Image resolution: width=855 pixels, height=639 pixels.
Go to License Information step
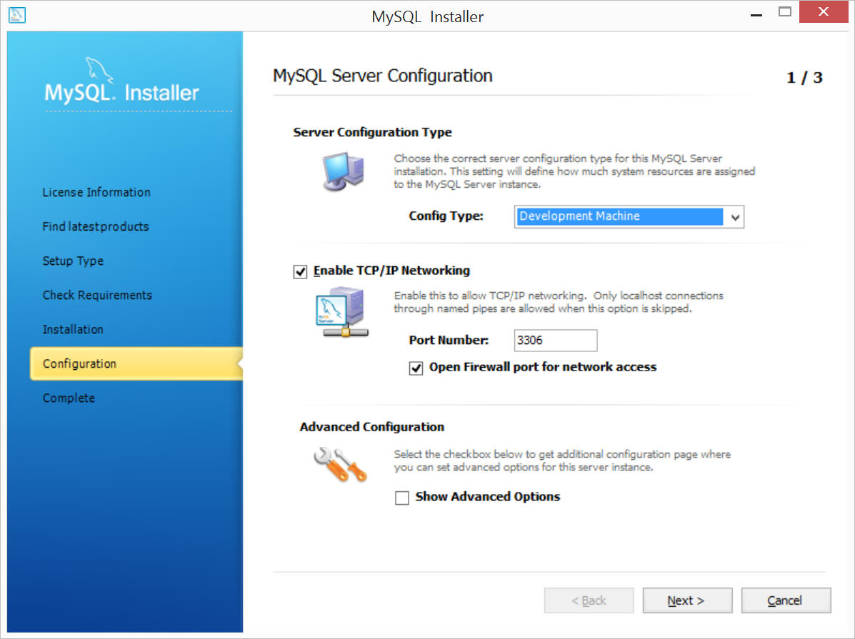point(96,193)
